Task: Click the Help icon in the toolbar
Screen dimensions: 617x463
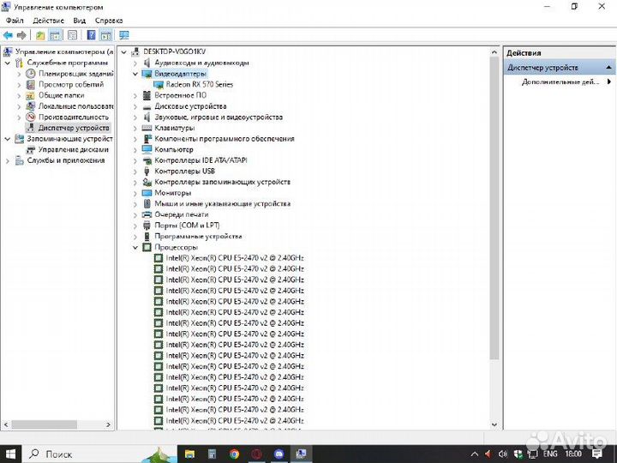Action: 91,35
